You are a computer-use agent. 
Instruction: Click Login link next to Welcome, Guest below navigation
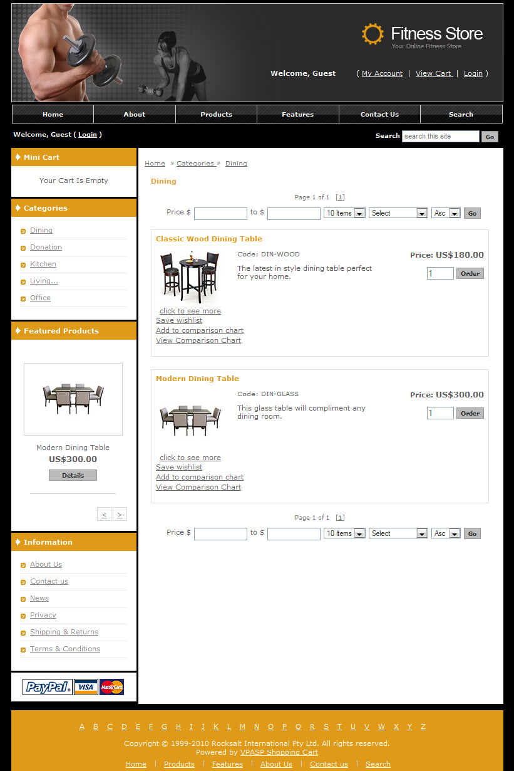88,134
